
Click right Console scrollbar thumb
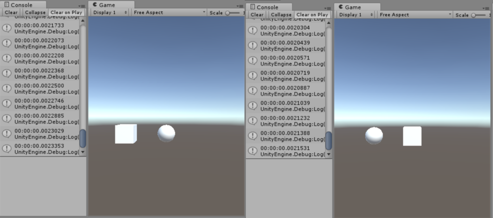coord(328,141)
